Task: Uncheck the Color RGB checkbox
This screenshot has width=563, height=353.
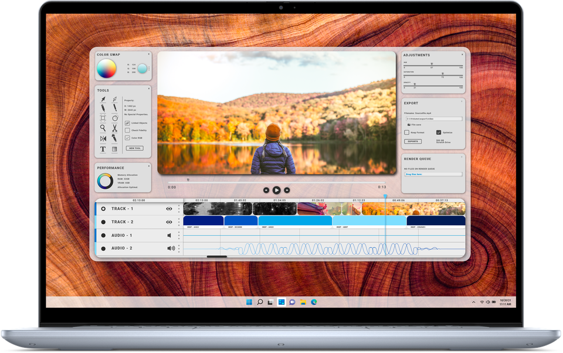Action: click(x=127, y=138)
